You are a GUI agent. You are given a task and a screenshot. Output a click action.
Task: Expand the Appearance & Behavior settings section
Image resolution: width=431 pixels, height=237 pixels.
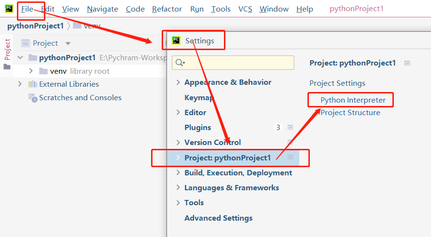point(178,82)
